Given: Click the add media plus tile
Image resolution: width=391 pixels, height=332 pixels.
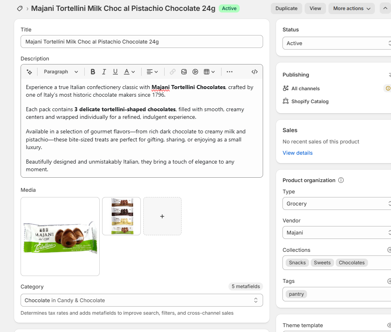Looking at the screenshot, I should click(162, 216).
